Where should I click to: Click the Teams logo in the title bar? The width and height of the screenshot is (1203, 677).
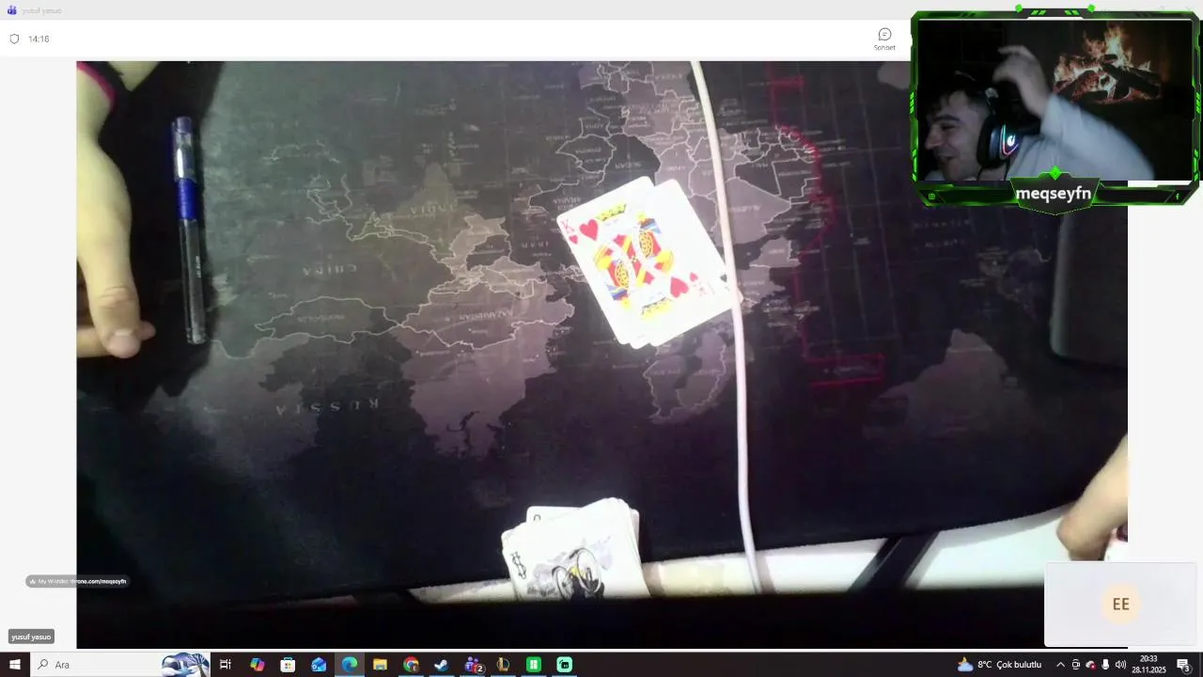pyautogui.click(x=12, y=10)
